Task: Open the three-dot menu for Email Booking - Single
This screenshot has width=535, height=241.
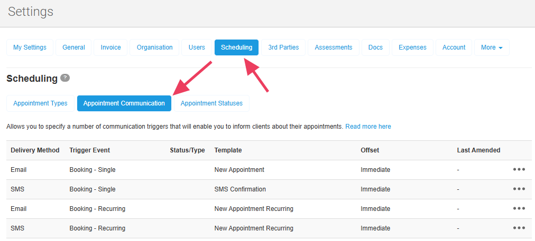Action: 519,170
